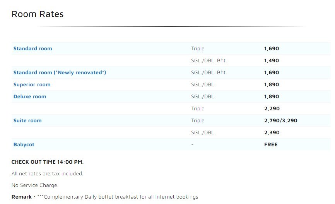Select the 'All net rates are tax included' line
Image resolution: width=335 pixels, height=204 pixels.
tap(47, 174)
